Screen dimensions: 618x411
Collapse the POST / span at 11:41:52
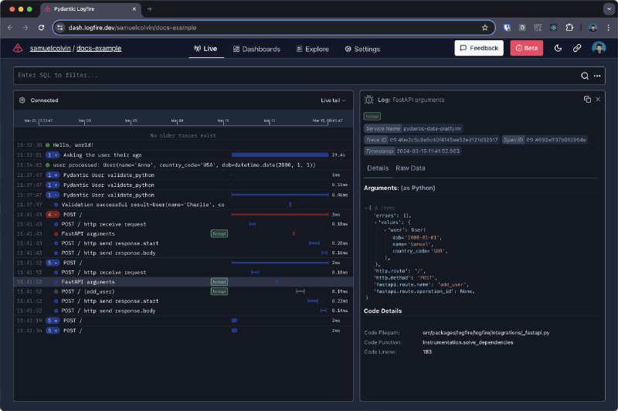[x=53, y=263]
